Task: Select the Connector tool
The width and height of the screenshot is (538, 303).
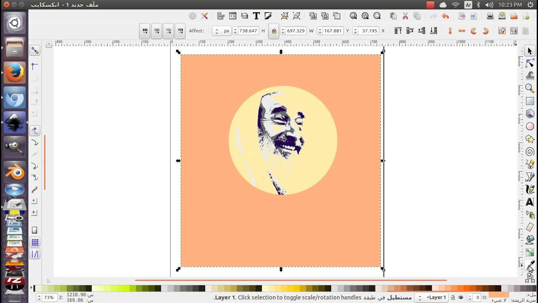Action: pyautogui.click(x=530, y=277)
